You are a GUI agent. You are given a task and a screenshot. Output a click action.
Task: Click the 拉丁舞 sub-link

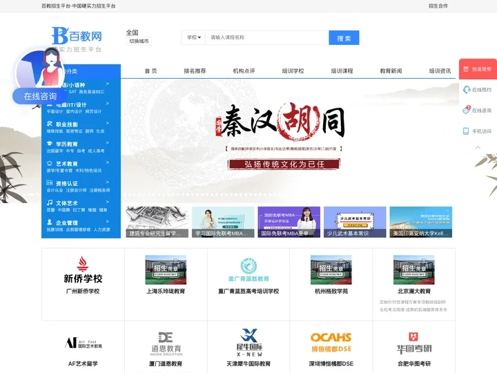coord(79,210)
